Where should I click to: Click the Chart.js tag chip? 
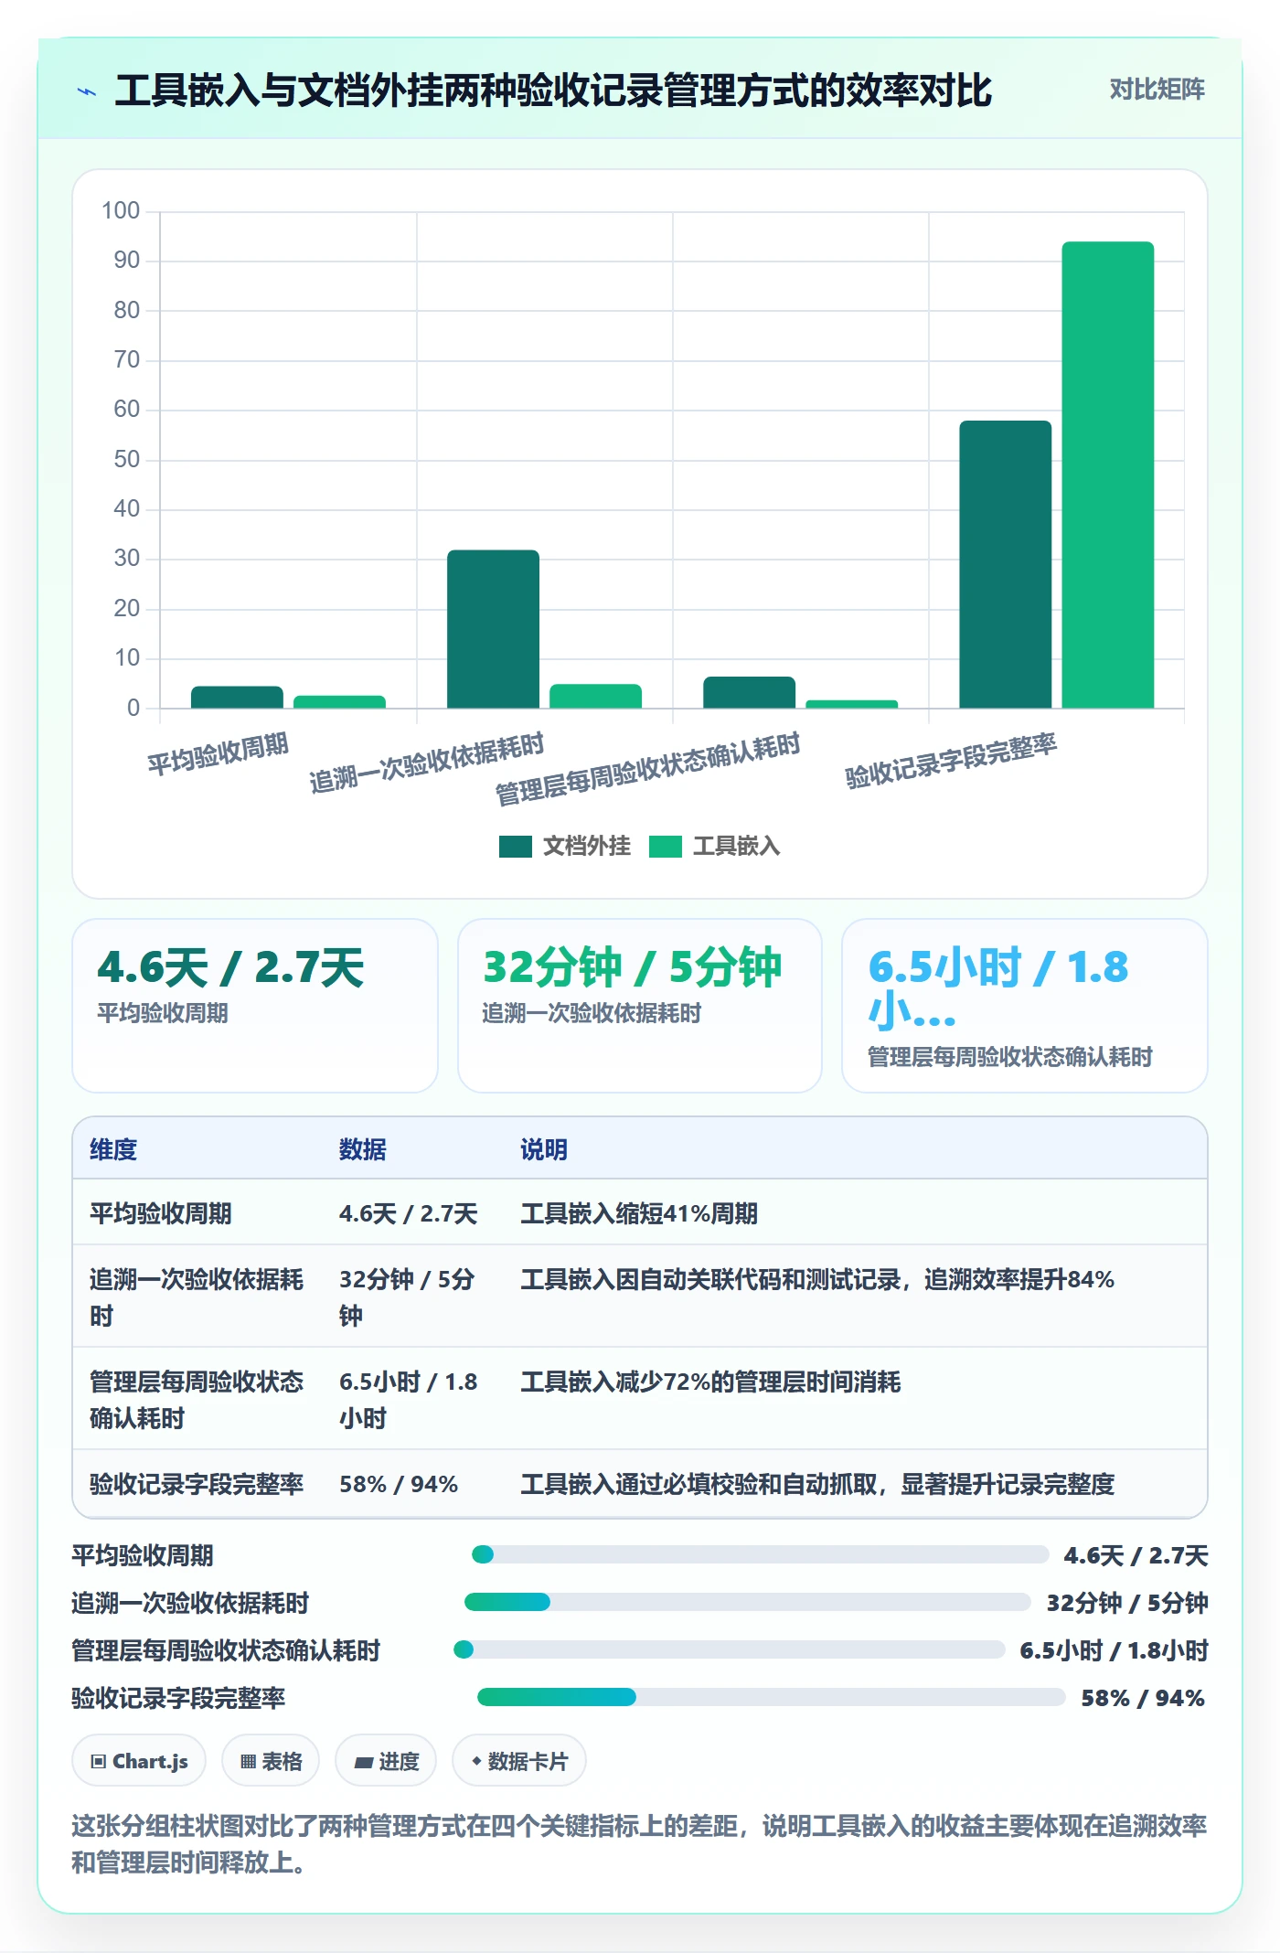[x=139, y=1761]
